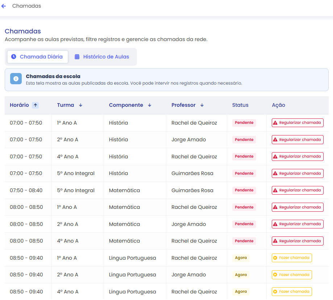Fazer chamada for 1º Ano A Língua Portuguesa
Image resolution: width=333 pixels, height=300 pixels.
(x=292, y=258)
